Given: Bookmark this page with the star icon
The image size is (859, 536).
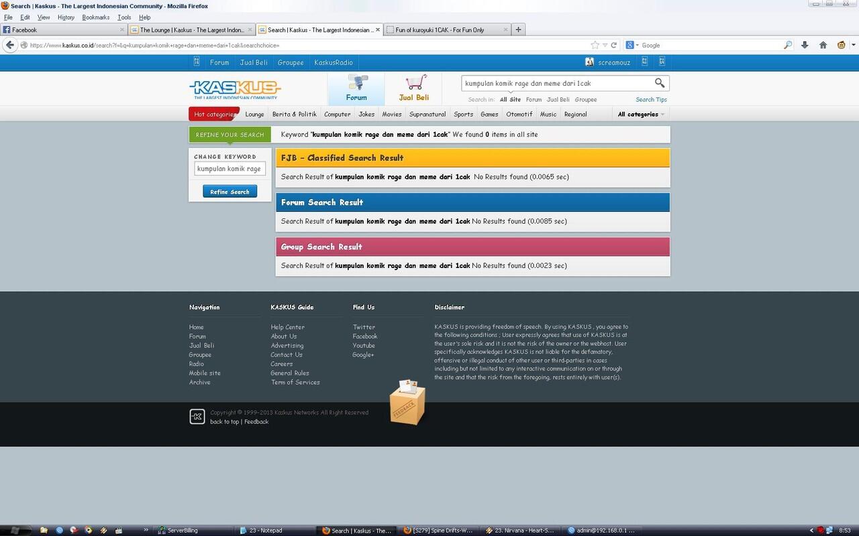Looking at the screenshot, I should pos(595,45).
